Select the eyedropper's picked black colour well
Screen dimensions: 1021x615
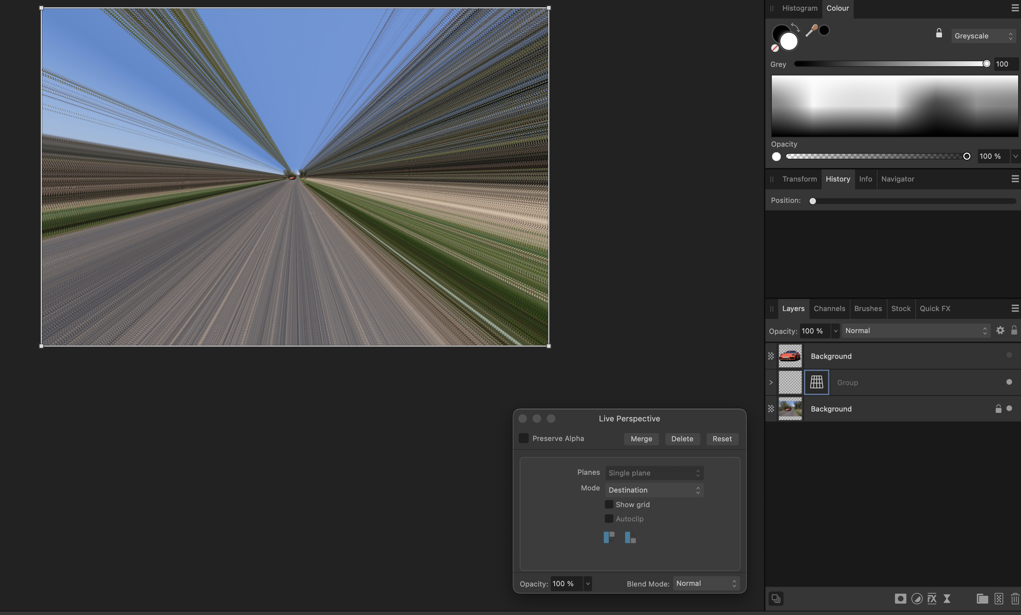824,30
